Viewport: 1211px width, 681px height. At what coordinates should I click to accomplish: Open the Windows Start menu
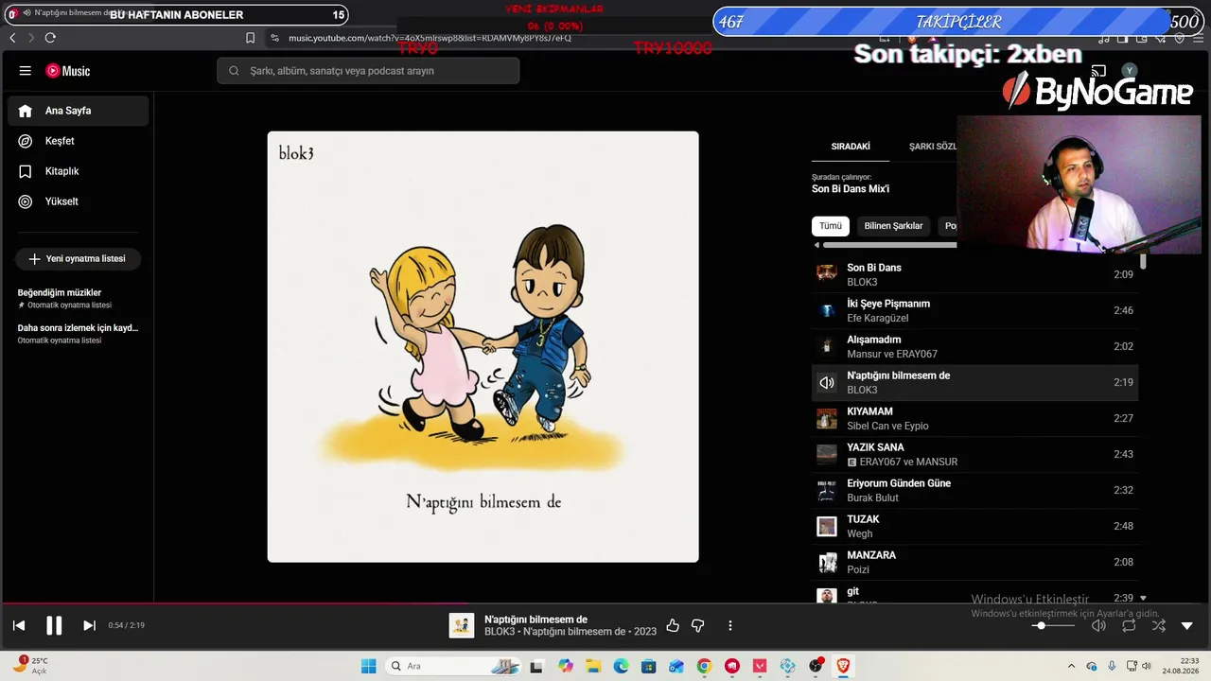click(369, 666)
